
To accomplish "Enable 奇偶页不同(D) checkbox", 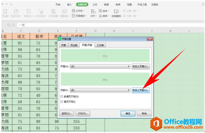I will [62, 97].
